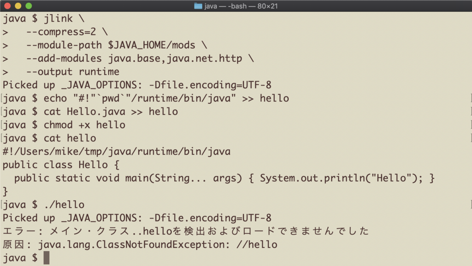Click the blinking terminal cursor block

point(46,258)
